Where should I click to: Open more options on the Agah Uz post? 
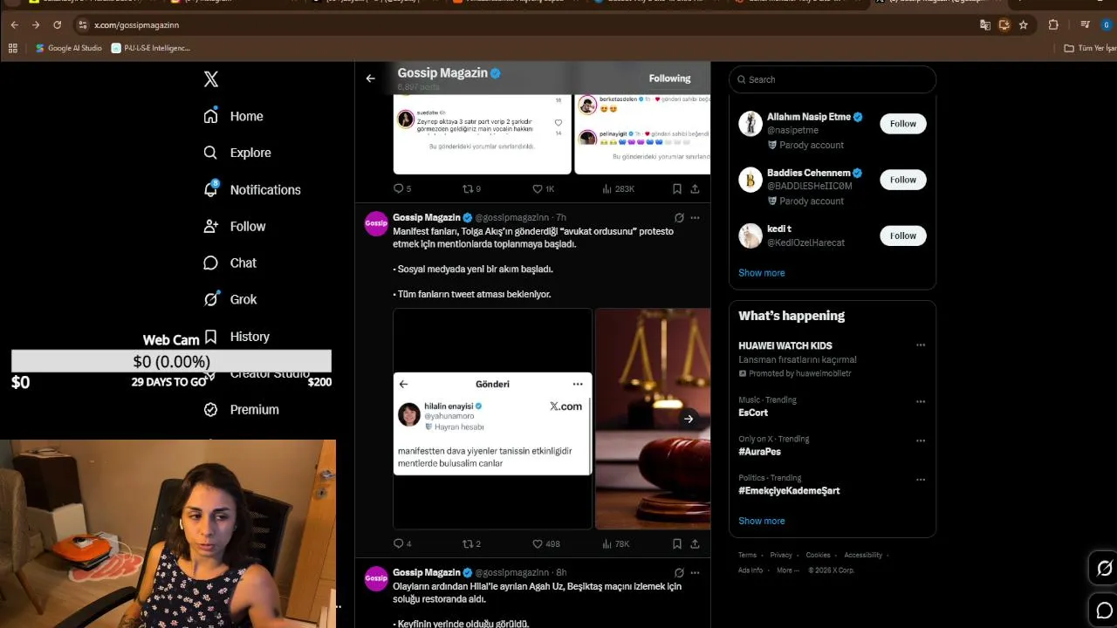coord(695,572)
